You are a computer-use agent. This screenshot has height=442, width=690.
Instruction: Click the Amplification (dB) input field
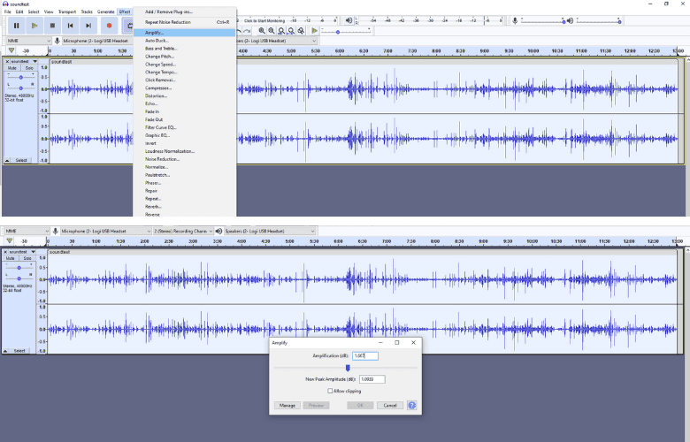point(364,355)
